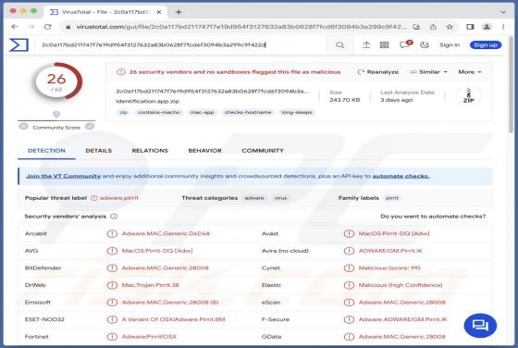Click the Avast detection alert icon

349,233
